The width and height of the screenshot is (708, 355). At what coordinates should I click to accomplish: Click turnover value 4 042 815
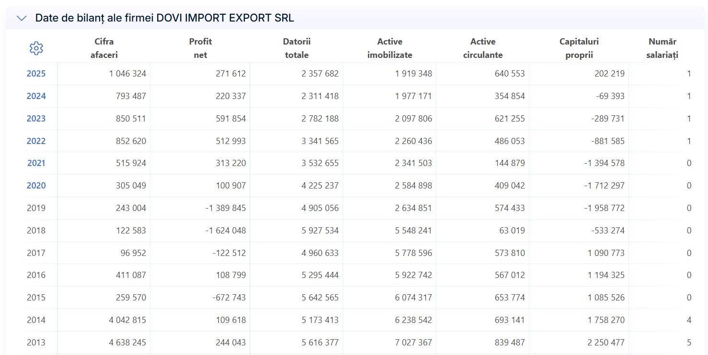coord(127,320)
